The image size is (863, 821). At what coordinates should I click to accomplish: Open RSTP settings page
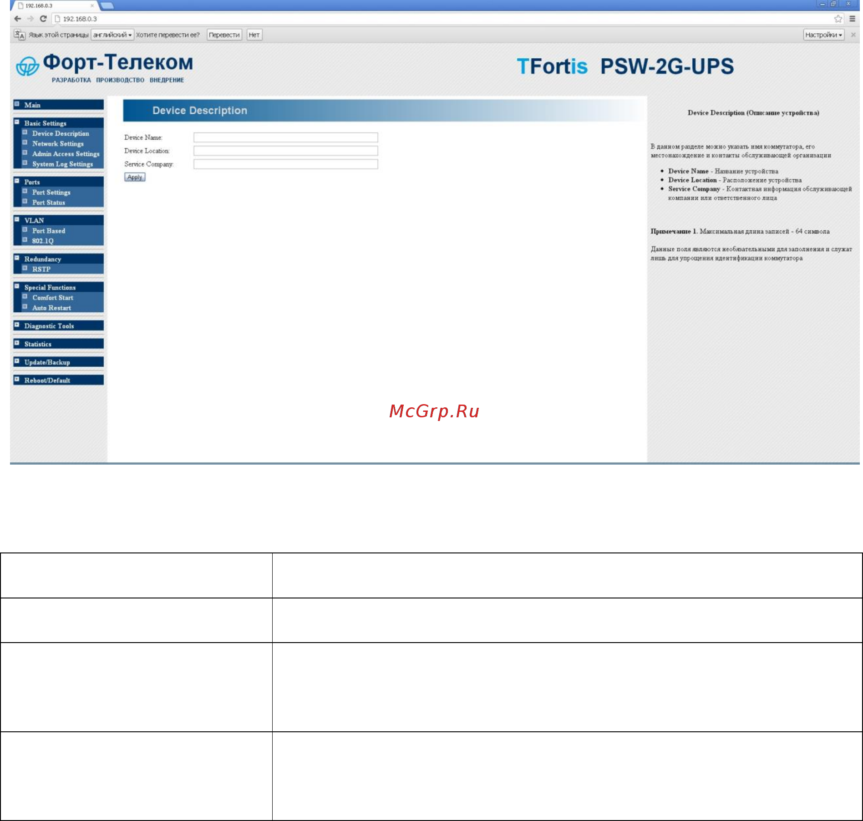pos(41,269)
